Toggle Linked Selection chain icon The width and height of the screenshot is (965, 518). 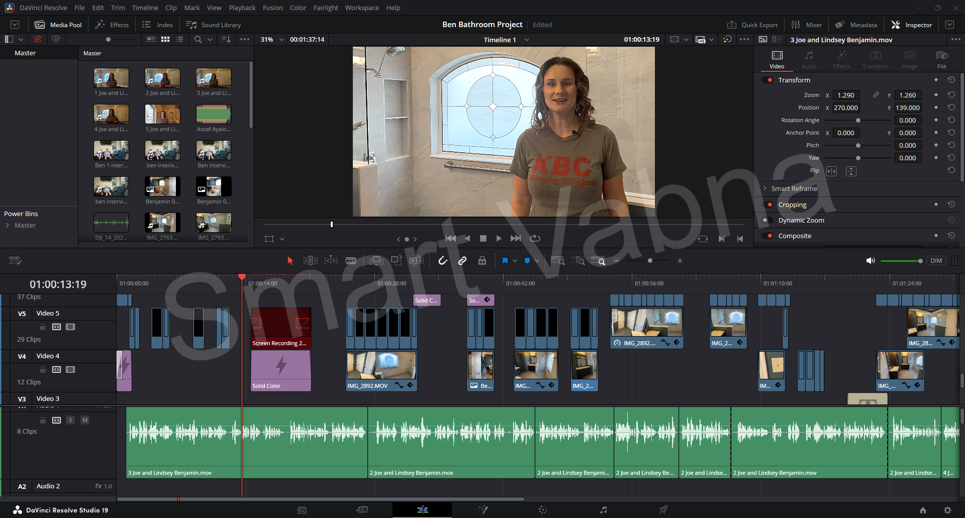[x=462, y=260]
